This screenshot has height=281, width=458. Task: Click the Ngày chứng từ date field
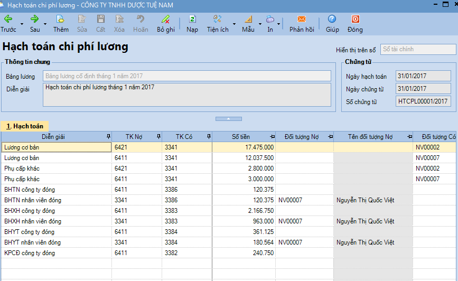423,89
